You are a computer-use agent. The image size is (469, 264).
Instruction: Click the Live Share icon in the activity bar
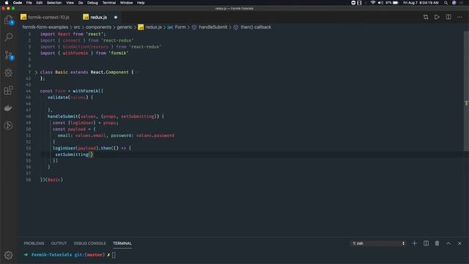[8, 125]
